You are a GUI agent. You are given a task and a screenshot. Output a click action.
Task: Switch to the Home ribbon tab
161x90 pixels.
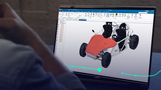(63, 11)
